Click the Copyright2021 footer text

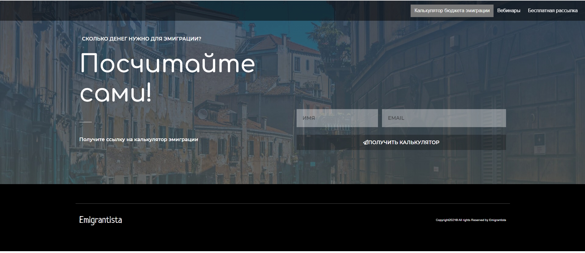(471, 220)
